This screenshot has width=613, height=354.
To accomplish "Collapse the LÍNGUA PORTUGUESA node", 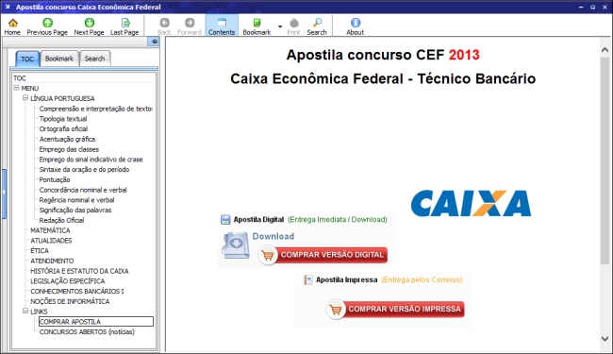I will tap(25, 98).
